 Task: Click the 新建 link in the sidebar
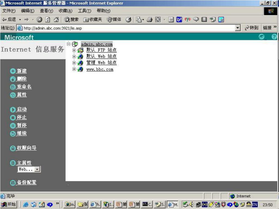click(22, 71)
